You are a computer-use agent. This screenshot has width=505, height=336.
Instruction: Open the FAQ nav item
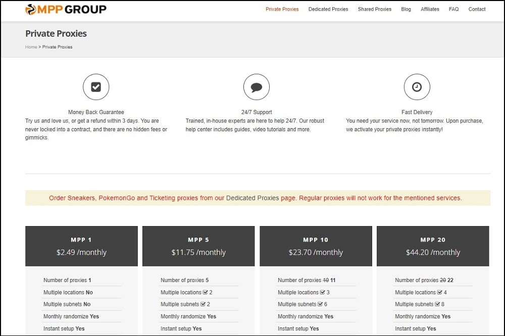point(453,9)
